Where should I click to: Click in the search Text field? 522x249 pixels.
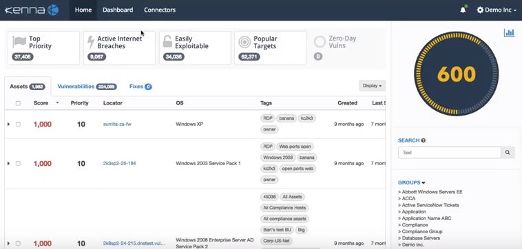(x=450, y=153)
